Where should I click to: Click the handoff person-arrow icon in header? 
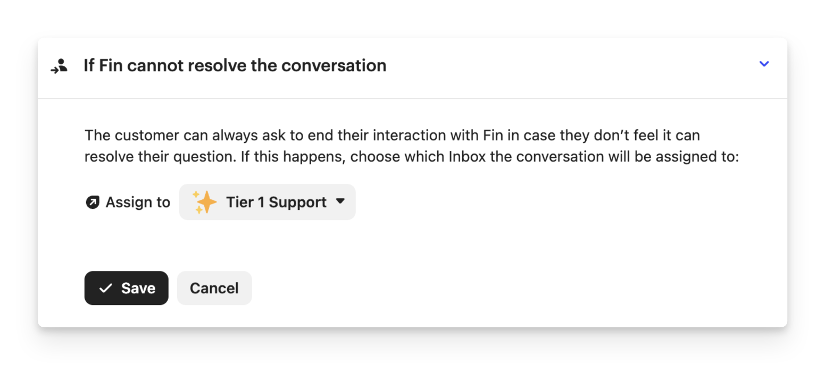coord(59,66)
